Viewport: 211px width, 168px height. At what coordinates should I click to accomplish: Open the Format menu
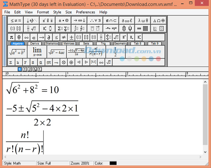43,12
